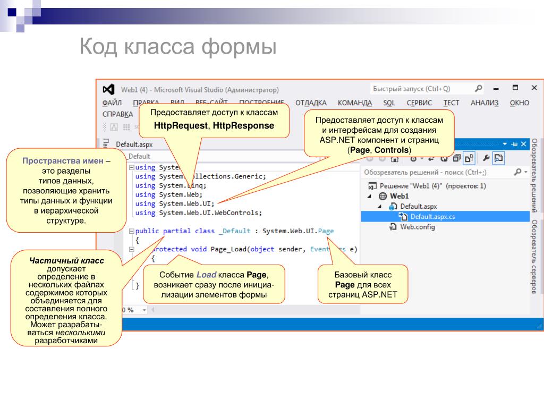Open the ТЕСТ menu
544x408 pixels.
(451, 103)
